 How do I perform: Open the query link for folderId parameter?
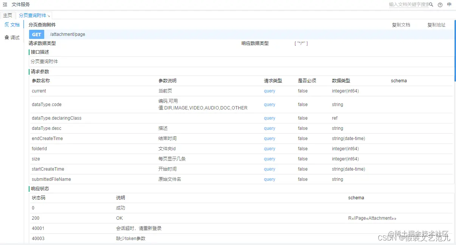(x=269, y=148)
